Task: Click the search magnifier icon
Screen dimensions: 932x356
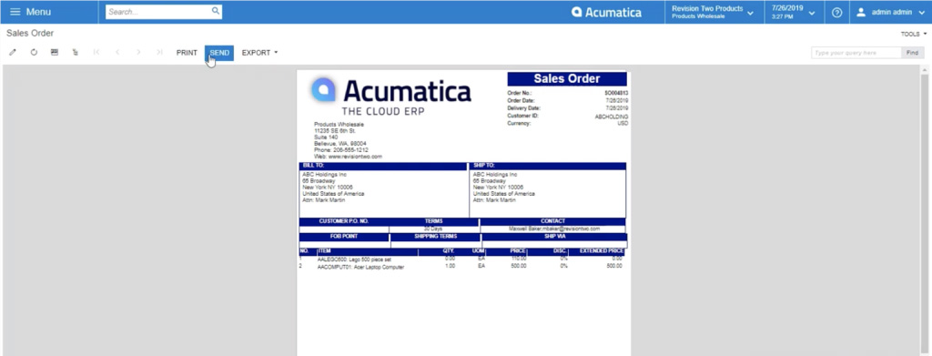Action: click(x=215, y=11)
